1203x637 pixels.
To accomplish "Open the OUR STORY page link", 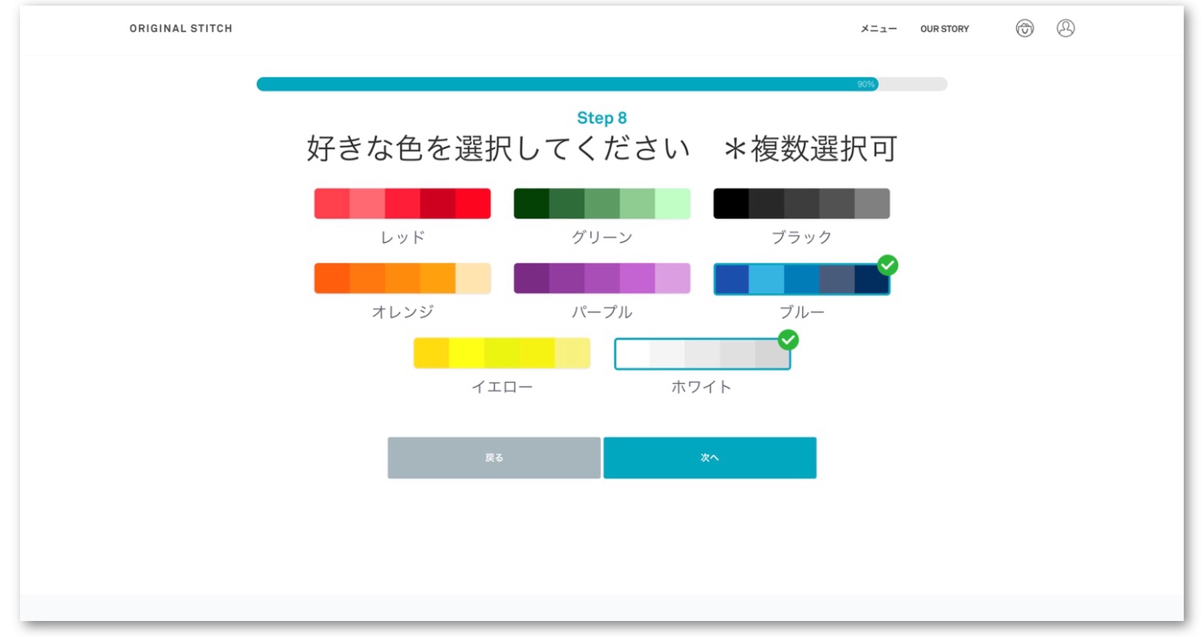I will tap(944, 29).
